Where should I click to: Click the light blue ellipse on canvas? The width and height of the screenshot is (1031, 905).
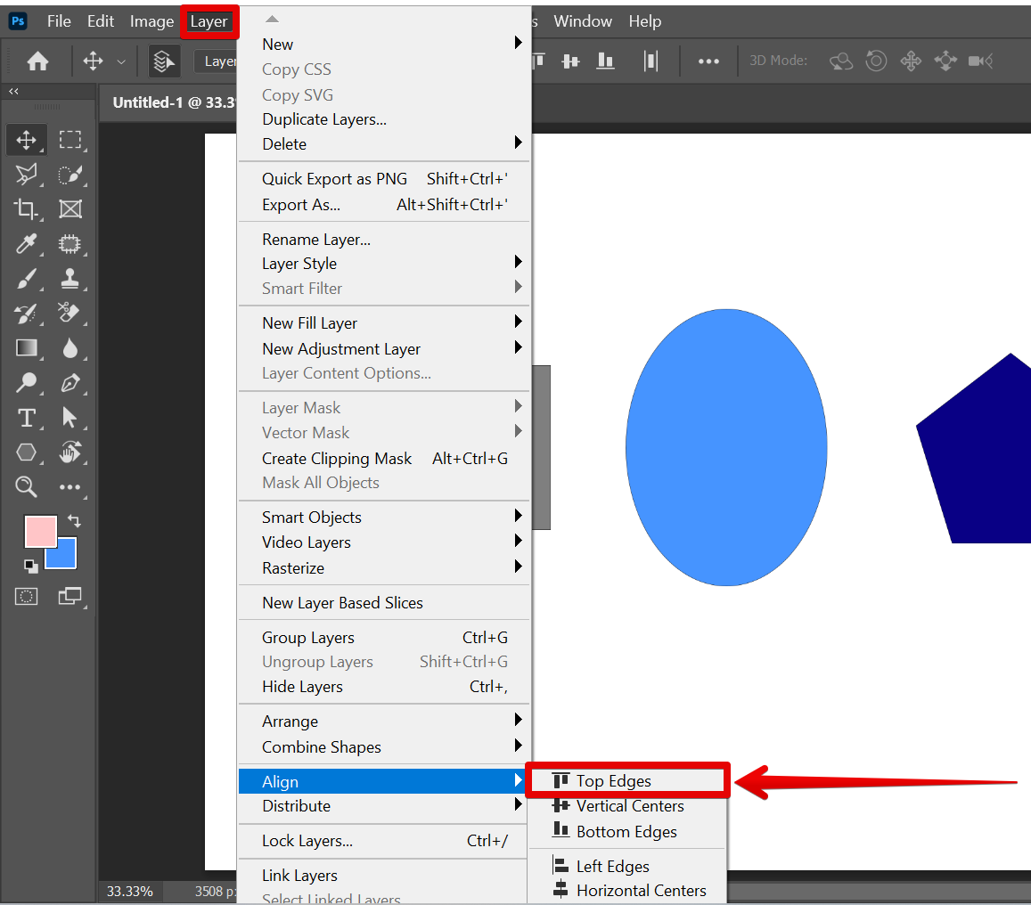point(726,447)
